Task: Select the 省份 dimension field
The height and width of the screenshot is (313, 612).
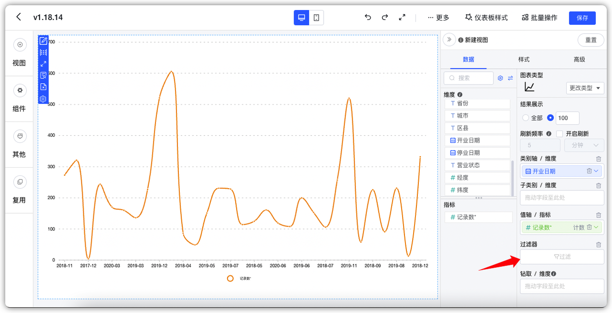Action: (x=478, y=104)
